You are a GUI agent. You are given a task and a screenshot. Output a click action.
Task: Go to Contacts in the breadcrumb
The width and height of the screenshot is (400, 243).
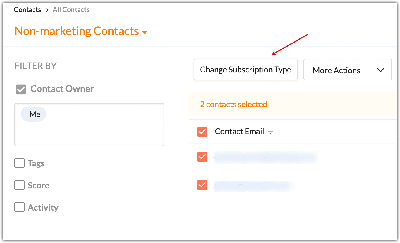pos(27,10)
